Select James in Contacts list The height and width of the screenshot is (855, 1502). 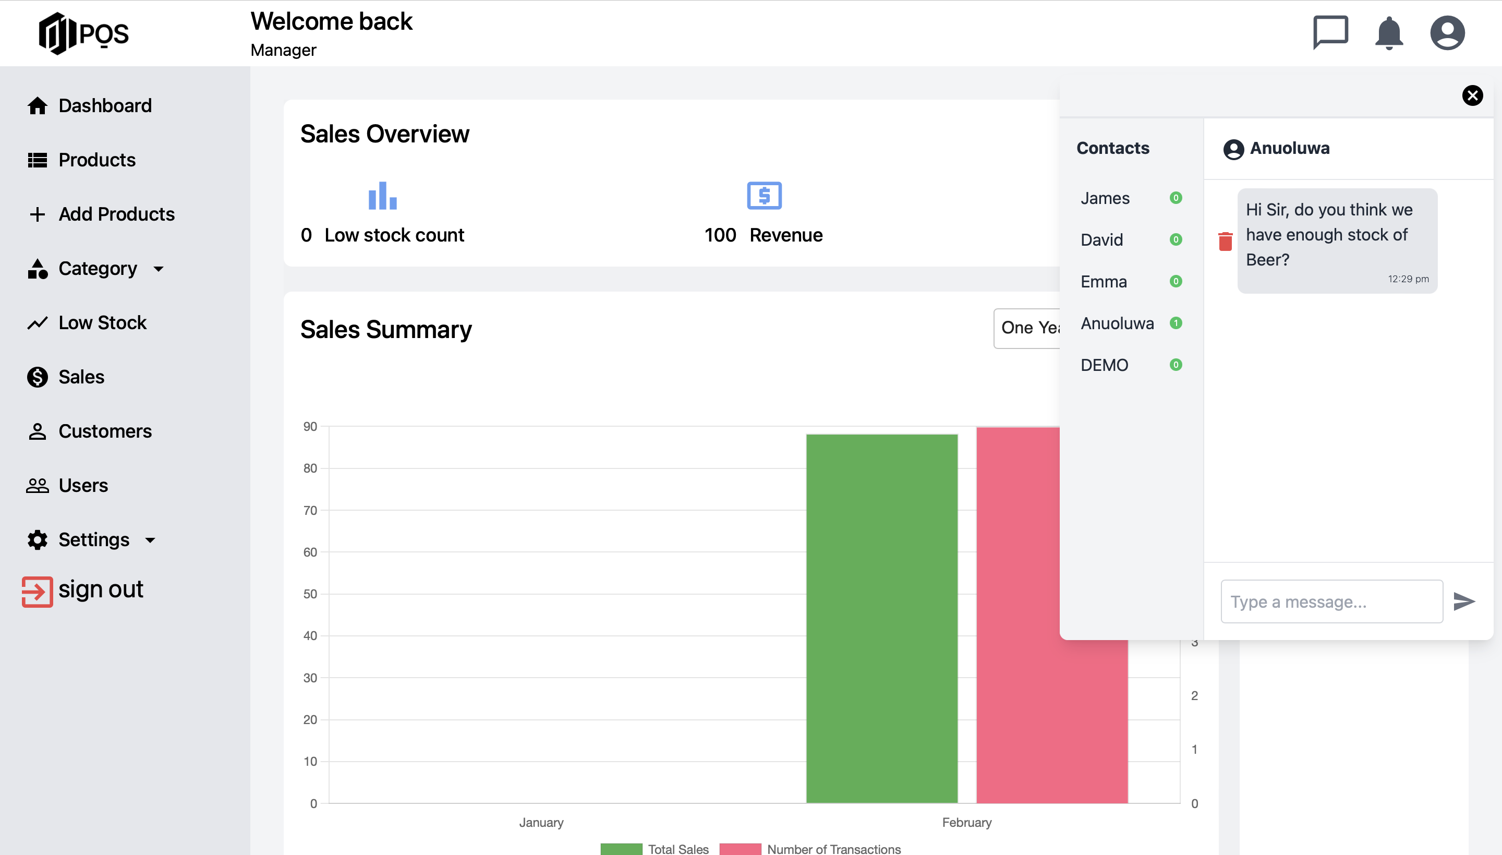[1105, 198]
